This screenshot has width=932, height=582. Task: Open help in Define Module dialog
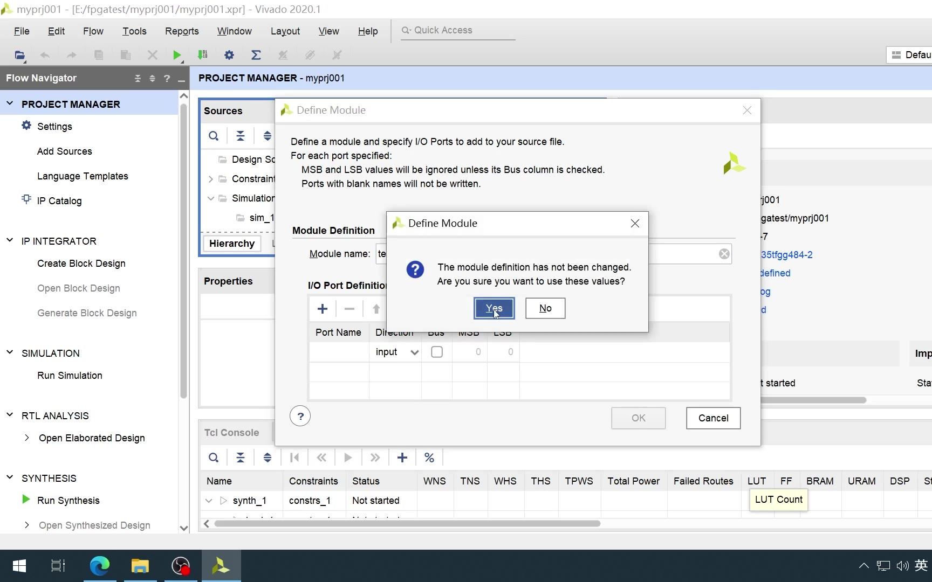(x=300, y=416)
